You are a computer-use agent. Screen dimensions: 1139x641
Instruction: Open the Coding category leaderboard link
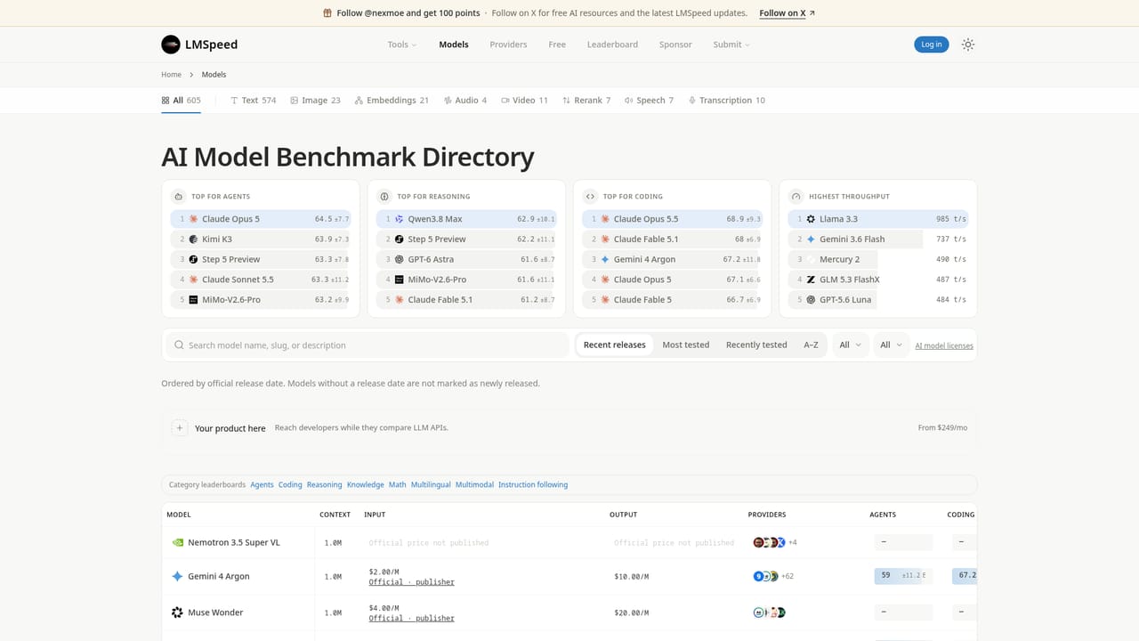tap(290, 485)
